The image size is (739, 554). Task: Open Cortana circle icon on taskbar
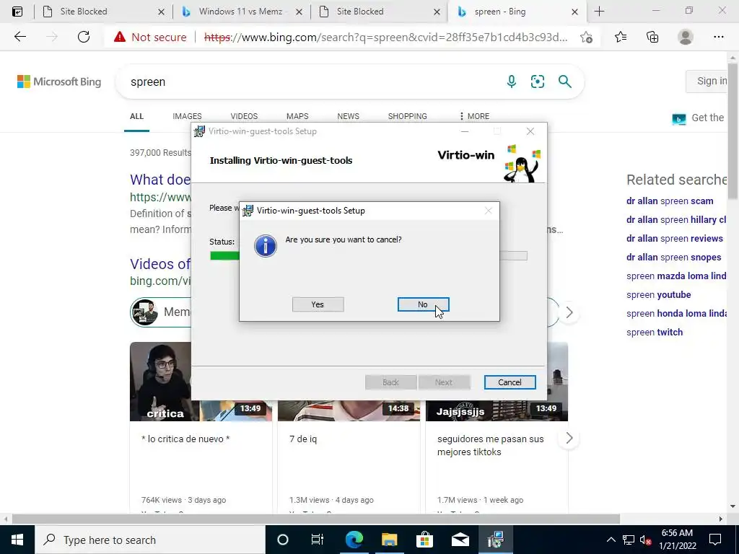pyautogui.click(x=282, y=540)
